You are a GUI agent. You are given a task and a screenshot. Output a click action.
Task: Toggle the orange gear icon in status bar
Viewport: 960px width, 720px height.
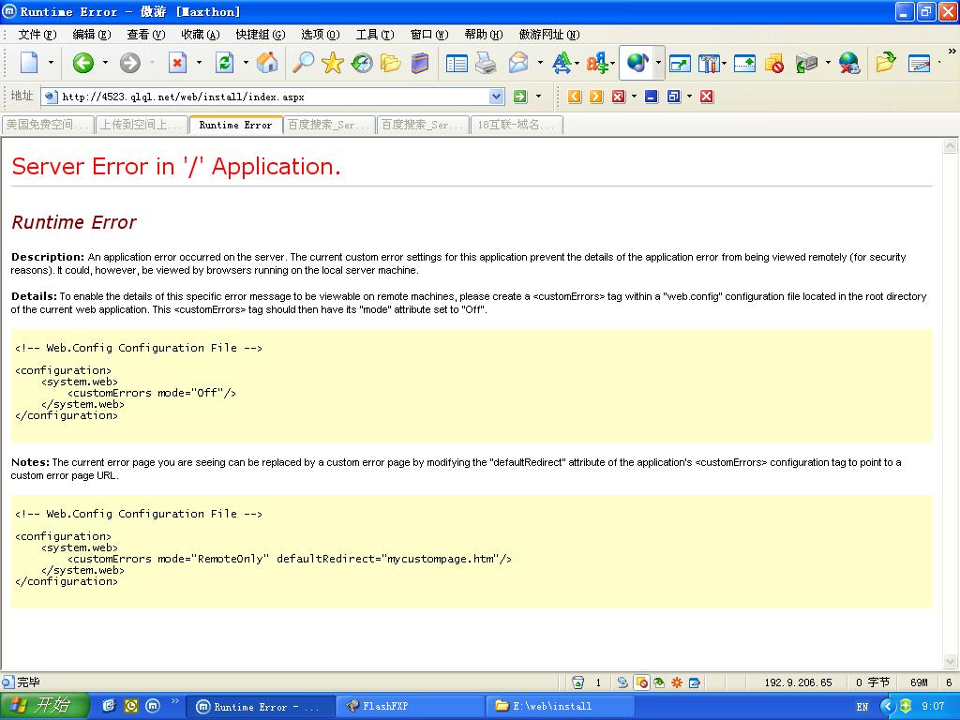(x=677, y=682)
